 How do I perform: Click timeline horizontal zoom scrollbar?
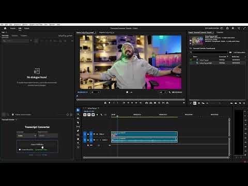[x=156, y=158]
